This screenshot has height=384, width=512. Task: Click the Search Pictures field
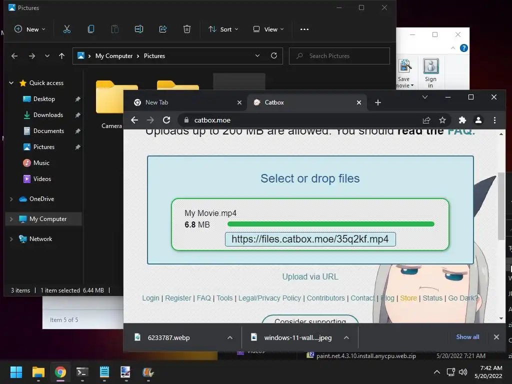(x=339, y=56)
